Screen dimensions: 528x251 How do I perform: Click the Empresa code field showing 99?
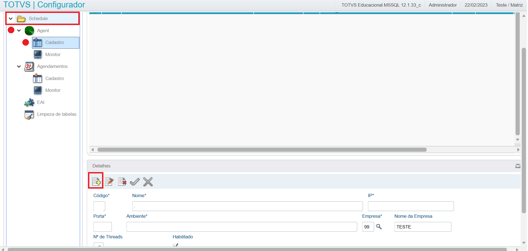coord(368,227)
